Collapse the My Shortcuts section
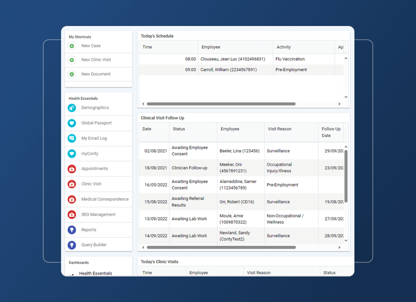 [79, 37]
